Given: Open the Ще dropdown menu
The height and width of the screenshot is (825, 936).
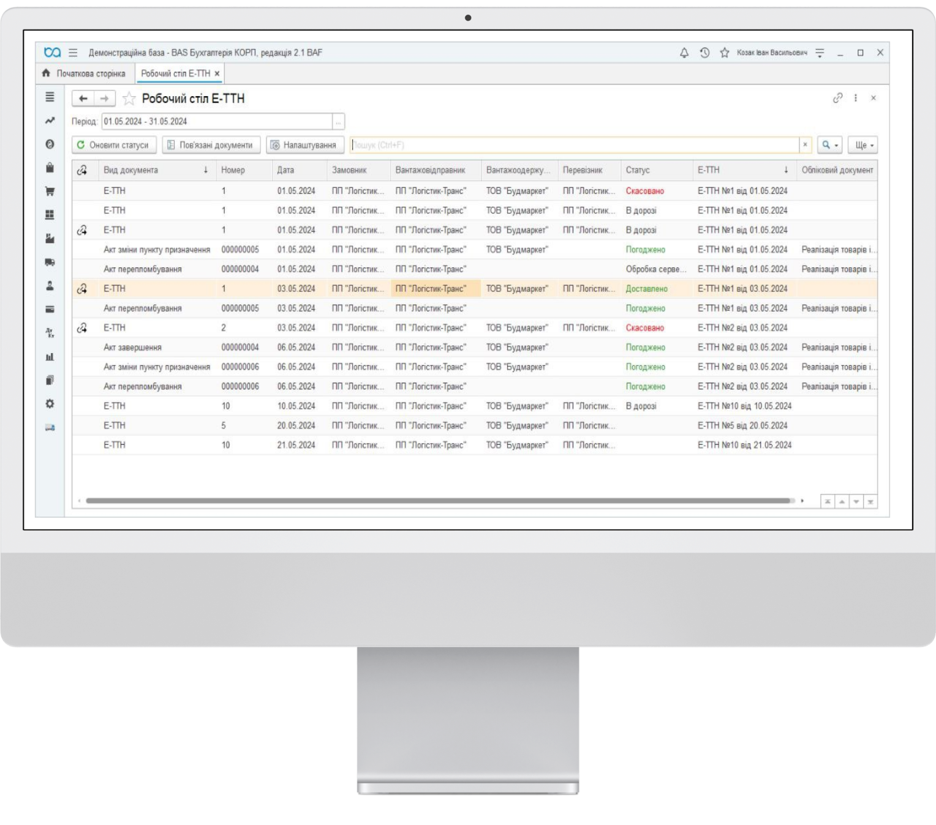Looking at the screenshot, I should pos(864,145).
